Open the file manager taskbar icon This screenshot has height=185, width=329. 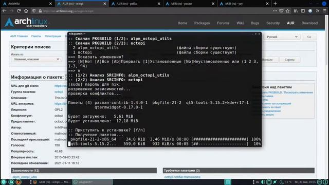point(11,182)
